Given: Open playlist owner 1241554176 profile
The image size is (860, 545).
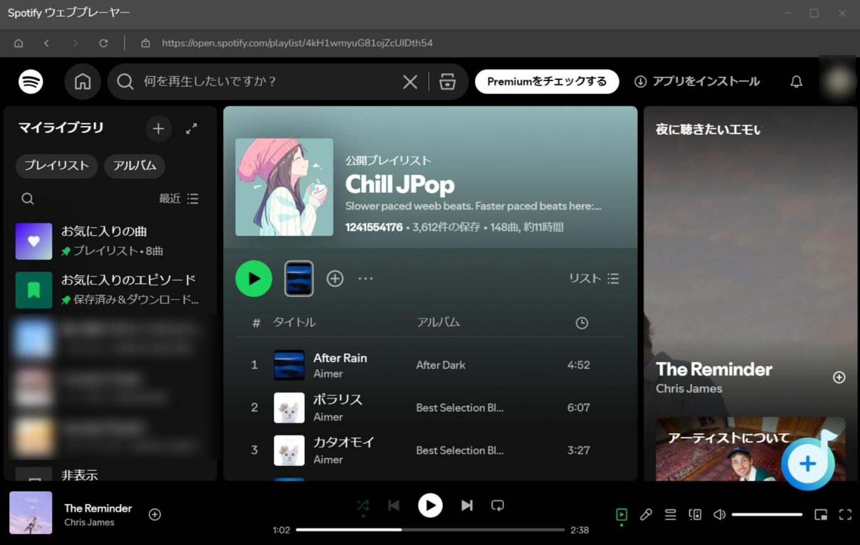Looking at the screenshot, I should coord(374,227).
